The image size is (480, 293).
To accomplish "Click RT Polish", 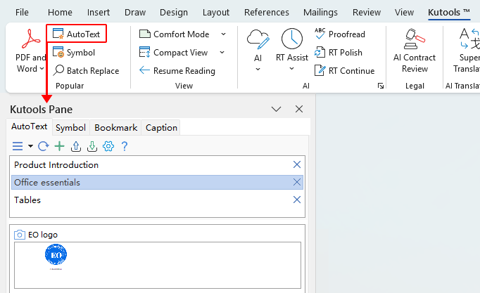I will pos(339,53).
